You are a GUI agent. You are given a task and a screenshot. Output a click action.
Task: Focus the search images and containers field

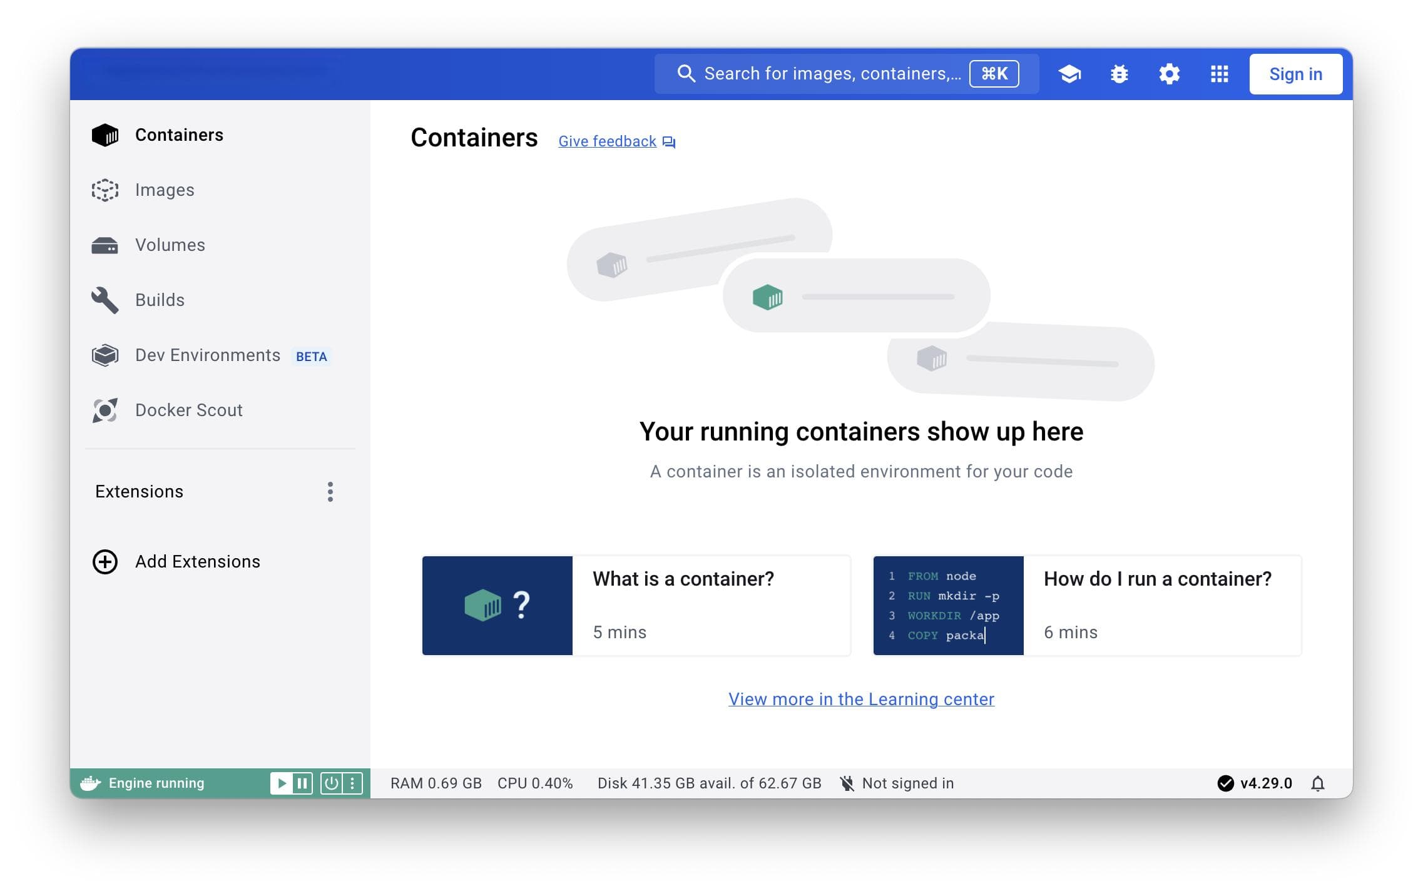coord(847,74)
